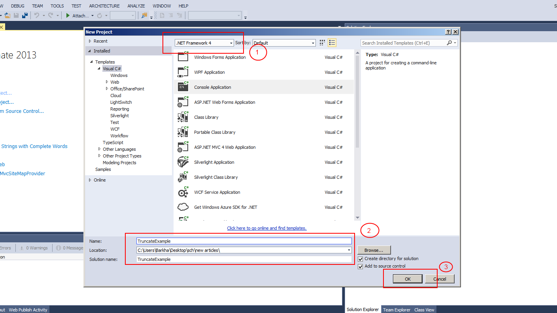Click the ASP.NET Web Forms Application icon
557x313 pixels.
coord(183,102)
